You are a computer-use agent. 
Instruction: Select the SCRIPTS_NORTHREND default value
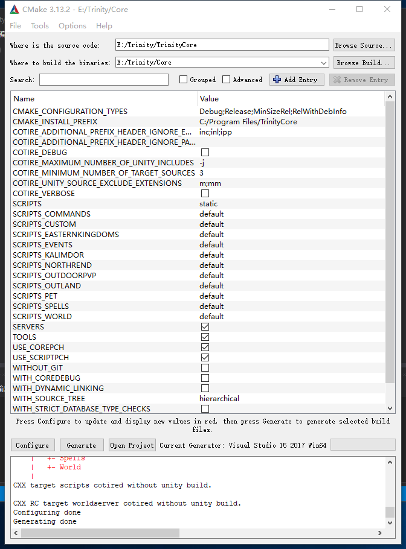tap(211, 265)
